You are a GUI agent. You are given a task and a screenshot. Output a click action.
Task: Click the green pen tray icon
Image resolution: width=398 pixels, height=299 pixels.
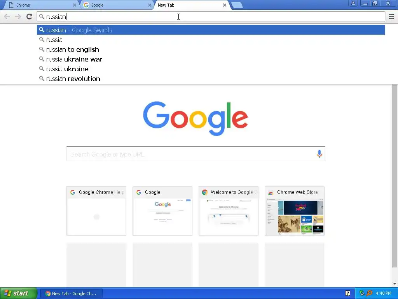coord(362,294)
